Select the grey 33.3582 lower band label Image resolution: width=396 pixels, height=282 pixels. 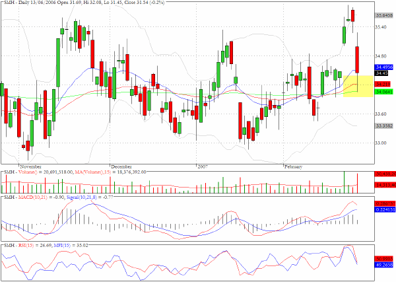(x=384, y=126)
